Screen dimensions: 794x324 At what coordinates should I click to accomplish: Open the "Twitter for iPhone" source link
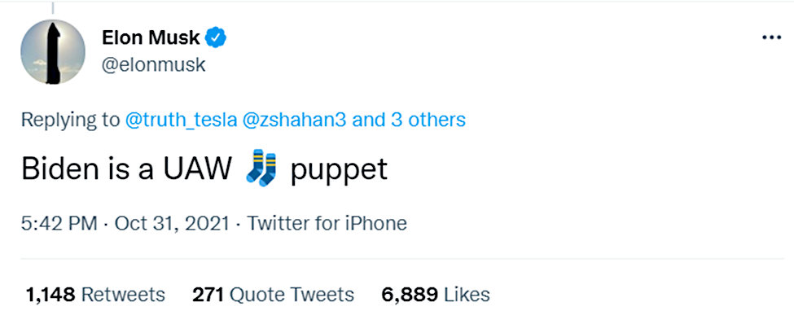pyautogui.click(x=327, y=223)
